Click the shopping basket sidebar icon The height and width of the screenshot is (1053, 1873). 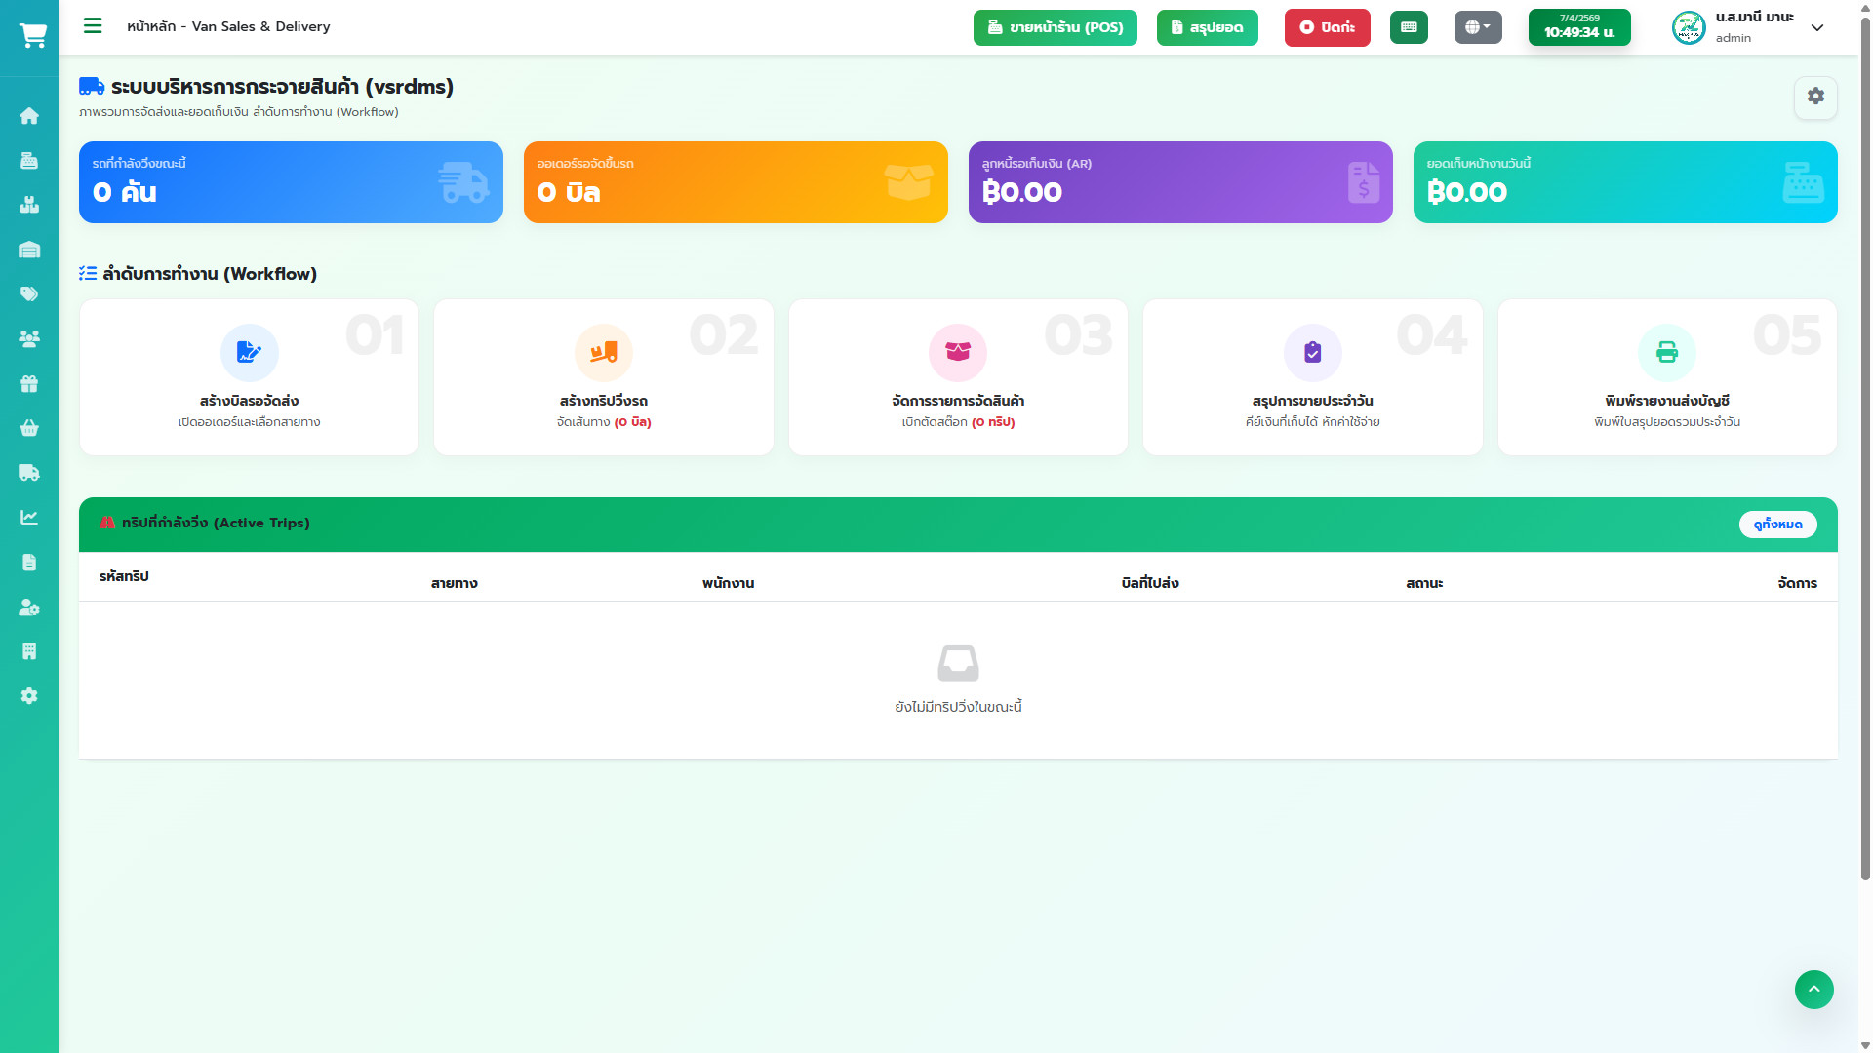coord(29,428)
